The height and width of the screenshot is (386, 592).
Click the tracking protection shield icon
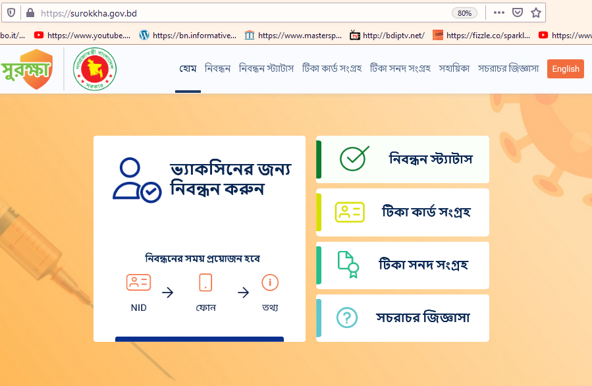pyautogui.click(x=11, y=13)
